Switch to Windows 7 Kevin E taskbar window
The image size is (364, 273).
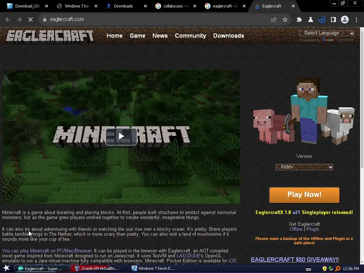[x=156, y=269]
